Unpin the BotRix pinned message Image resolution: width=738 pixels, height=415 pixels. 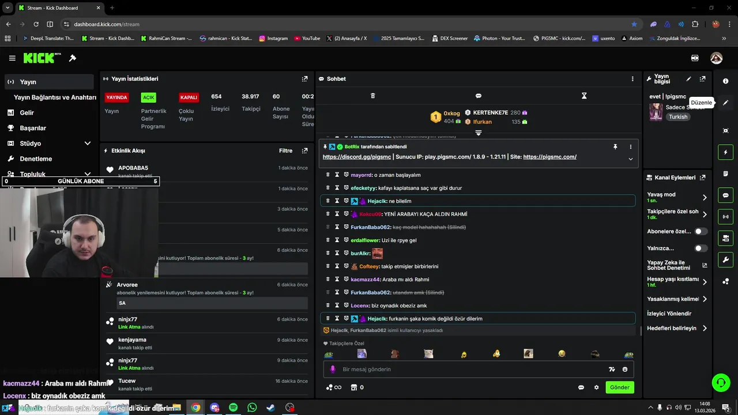[615, 147]
